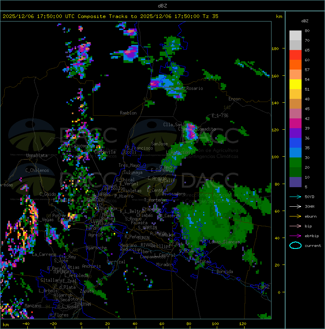Select the dark green 10-20 dBZ swatch
This screenshot has width=325, height=329.
coord(295,172)
